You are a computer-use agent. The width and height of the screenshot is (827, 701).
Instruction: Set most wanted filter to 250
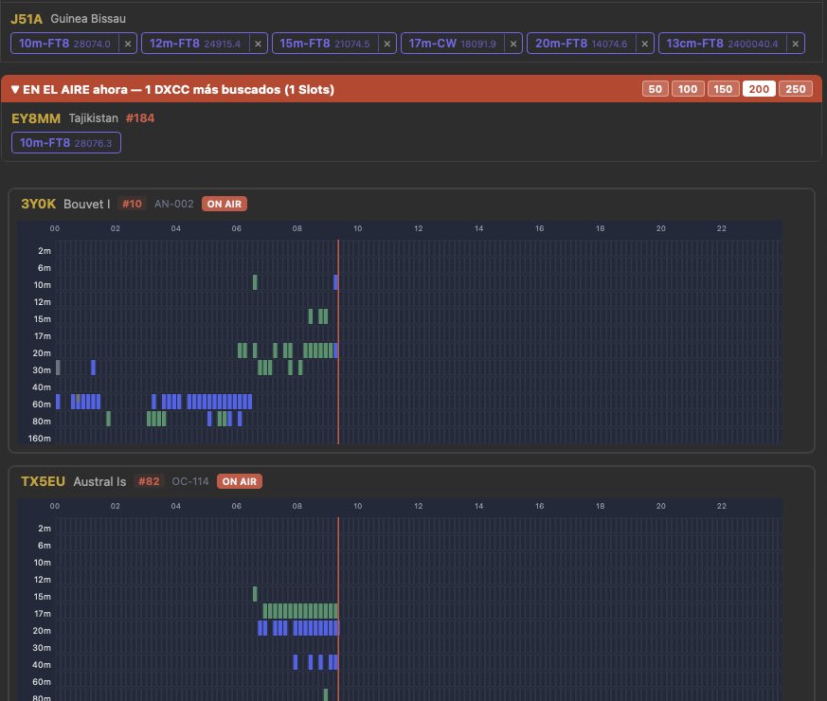796,89
